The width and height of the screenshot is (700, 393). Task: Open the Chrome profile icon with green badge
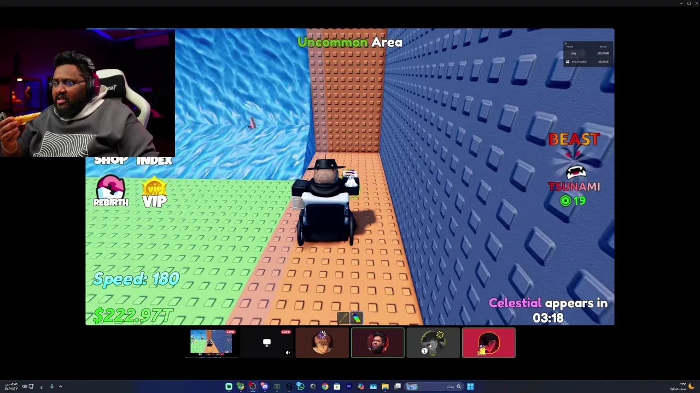[x=241, y=386]
